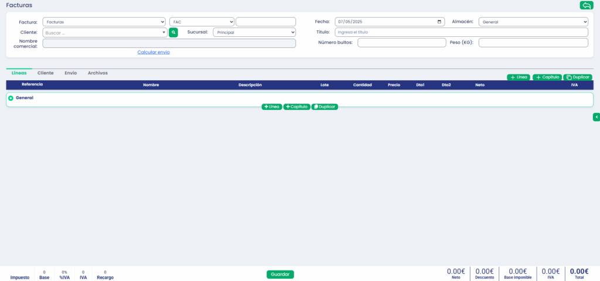The width and height of the screenshot is (600, 281).
Task: Go to the Archivos tab
Action: click(x=97, y=73)
